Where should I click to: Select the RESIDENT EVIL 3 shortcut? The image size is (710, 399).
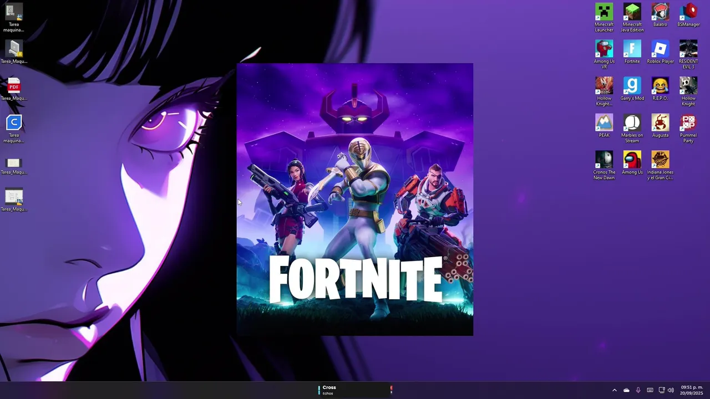[x=688, y=54]
